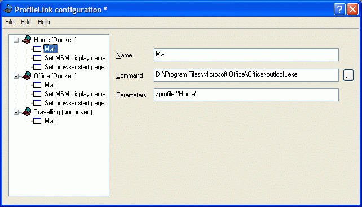Screen dimensions: 362x207
Task: Click the Parameters field label
Action: (131, 95)
